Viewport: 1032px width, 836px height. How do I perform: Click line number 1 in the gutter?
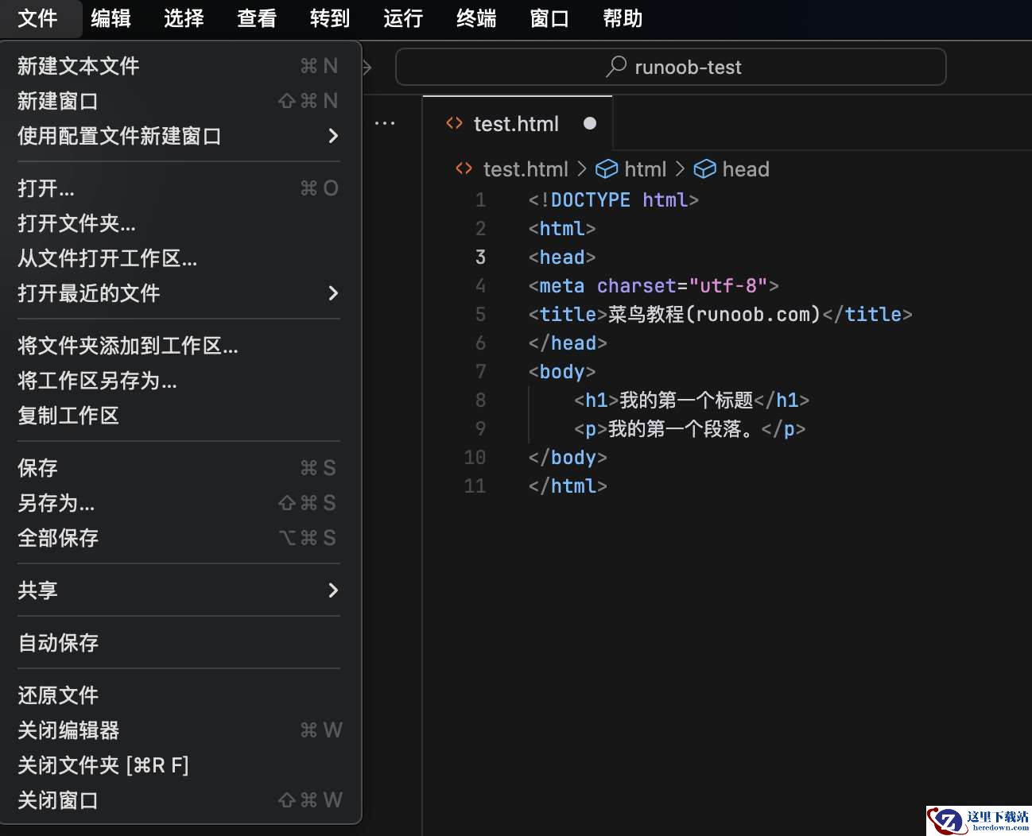[480, 200]
